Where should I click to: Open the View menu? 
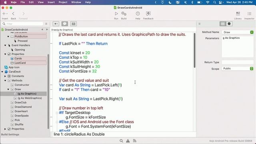click(41, 2)
